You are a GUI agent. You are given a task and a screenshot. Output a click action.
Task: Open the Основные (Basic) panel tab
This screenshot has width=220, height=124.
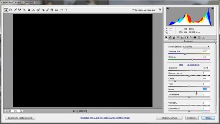click(x=166, y=38)
